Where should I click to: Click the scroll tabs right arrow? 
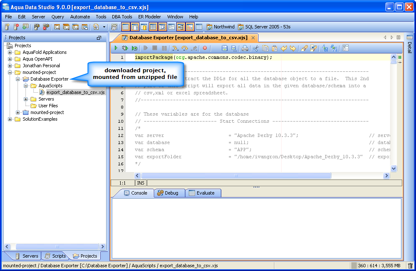392,38
